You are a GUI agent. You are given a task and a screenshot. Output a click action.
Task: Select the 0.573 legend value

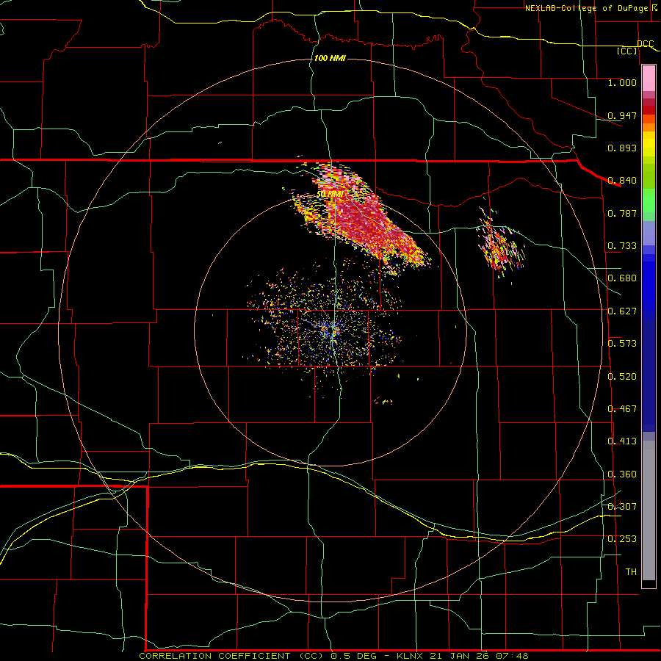point(622,344)
